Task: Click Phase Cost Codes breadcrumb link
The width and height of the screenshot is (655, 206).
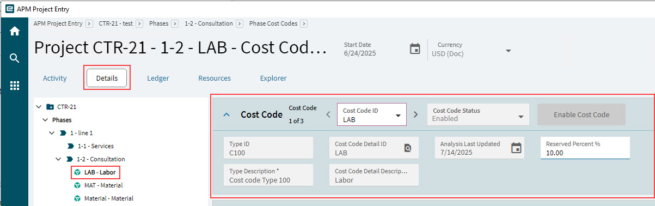Action: (x=273, y=23)
